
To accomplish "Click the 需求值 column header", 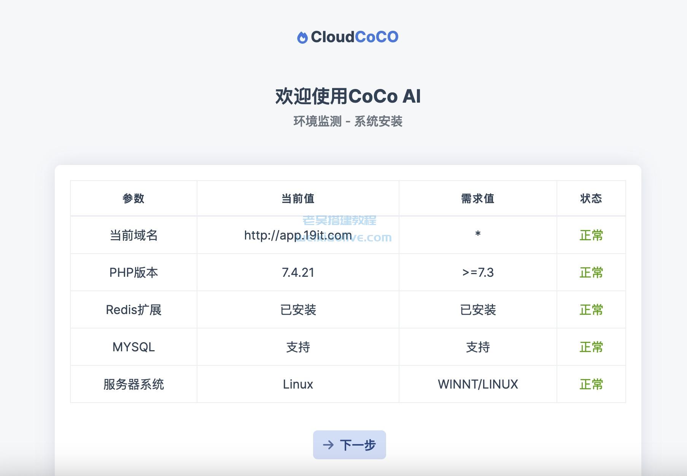I will [x=478, y=198].
